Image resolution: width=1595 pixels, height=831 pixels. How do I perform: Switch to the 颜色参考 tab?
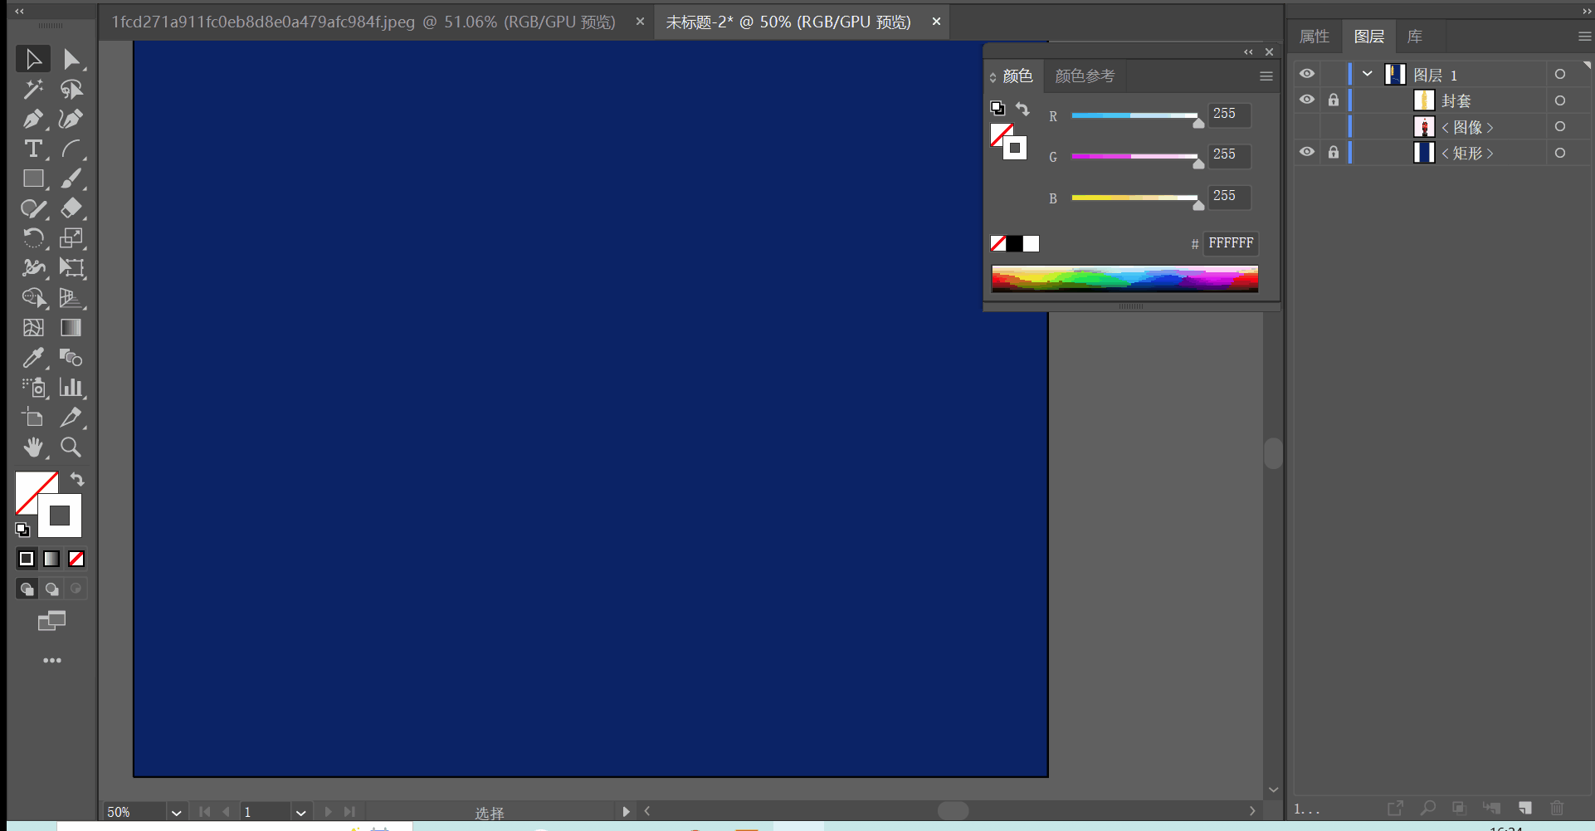point(1085,76)
